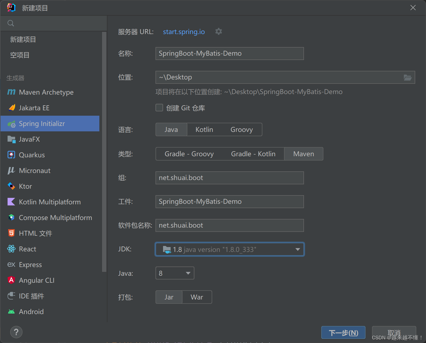Open help with question mark button
The width and height of the screenshot is (426, 343).
[x=16, y=332]
